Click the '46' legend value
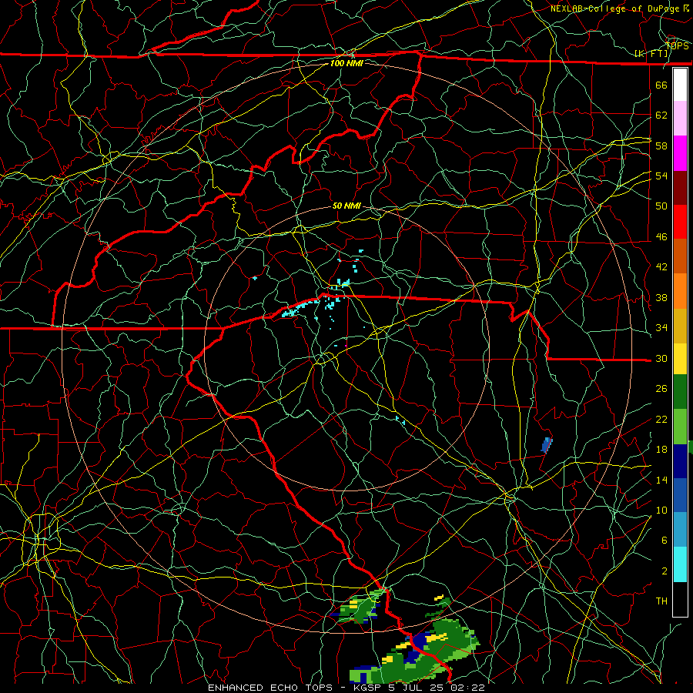 661,237
